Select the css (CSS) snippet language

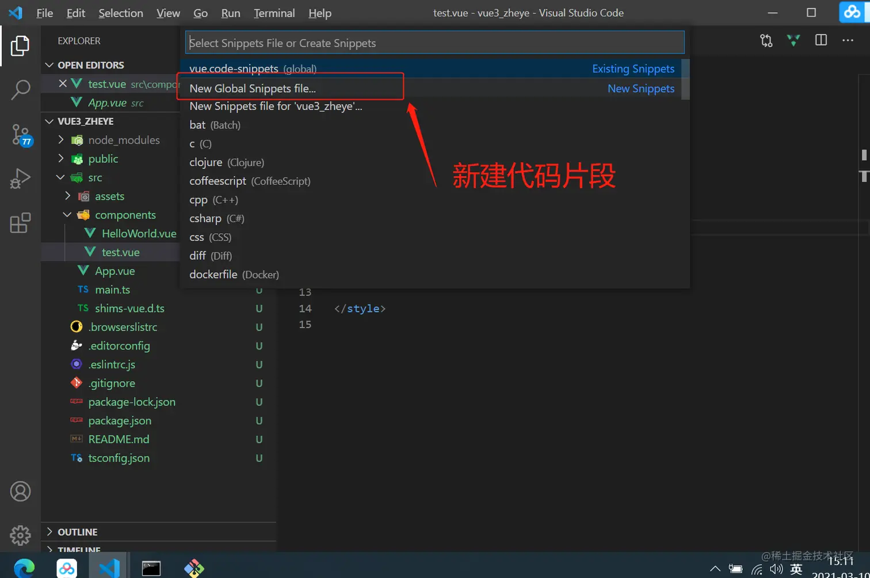pyautogui.click(x=431, y=237)
